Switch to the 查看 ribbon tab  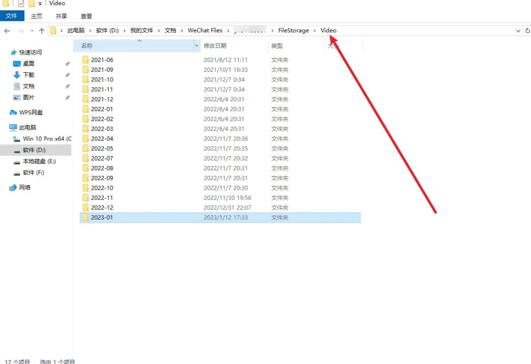point(86,16)
